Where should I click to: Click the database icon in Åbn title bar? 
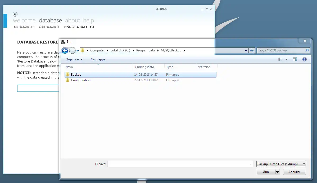click(63, 42)
